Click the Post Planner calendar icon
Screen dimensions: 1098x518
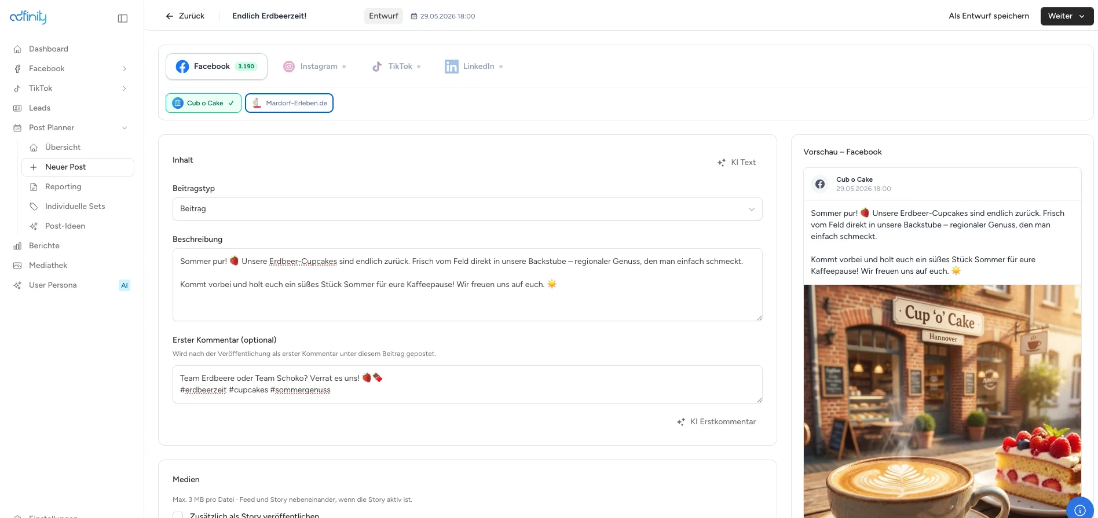click(x=17, y=128)
